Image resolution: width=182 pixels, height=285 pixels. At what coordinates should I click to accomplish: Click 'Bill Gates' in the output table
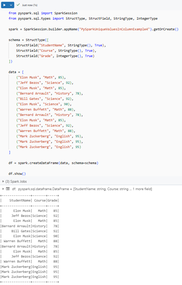coord(21,231)
